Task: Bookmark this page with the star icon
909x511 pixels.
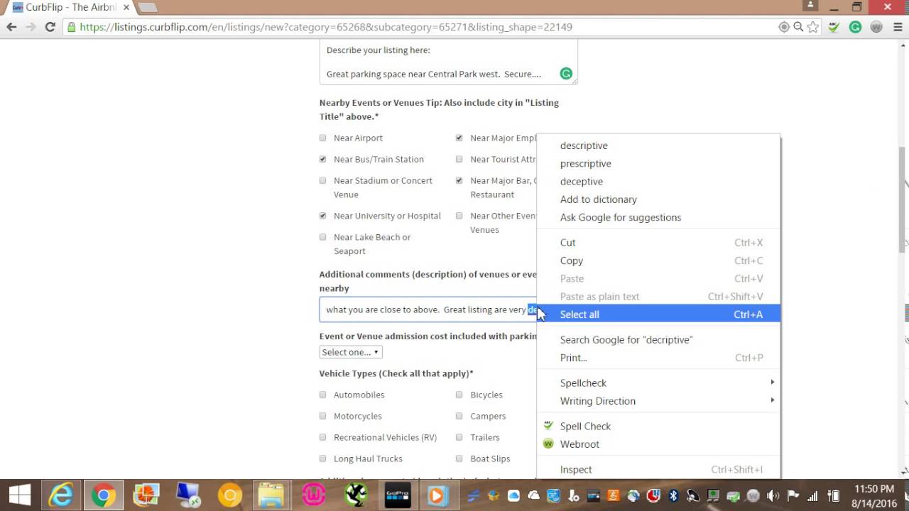Action: [x=813, y=27]
